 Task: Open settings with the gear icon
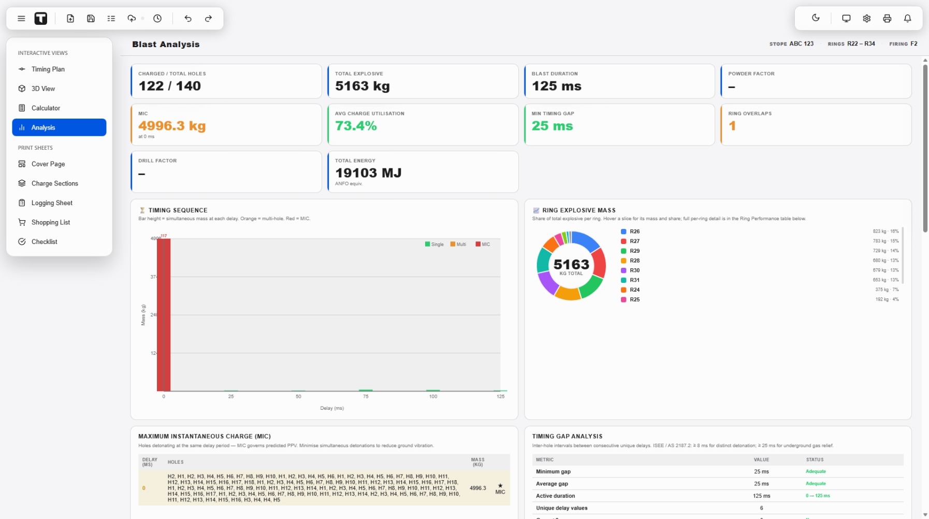[867, 19]
